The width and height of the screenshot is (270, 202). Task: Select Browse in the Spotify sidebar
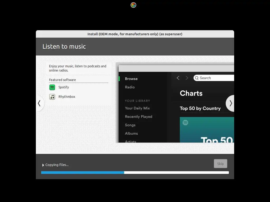131,79
